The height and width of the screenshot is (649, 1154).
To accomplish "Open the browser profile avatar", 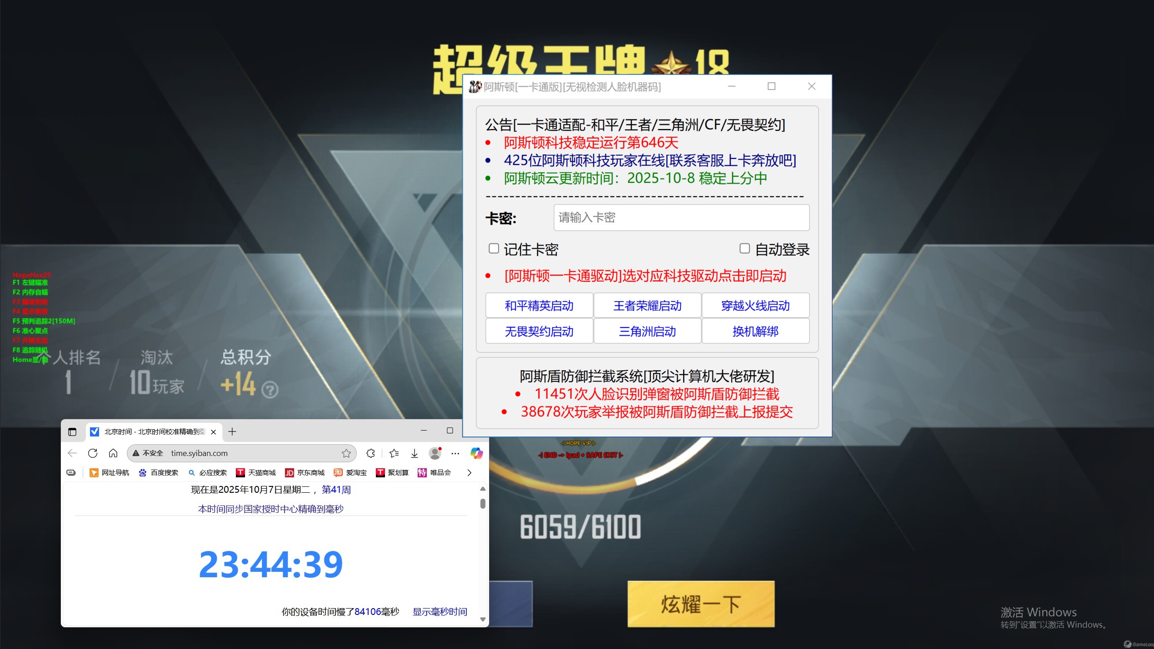I will (435, 453).
